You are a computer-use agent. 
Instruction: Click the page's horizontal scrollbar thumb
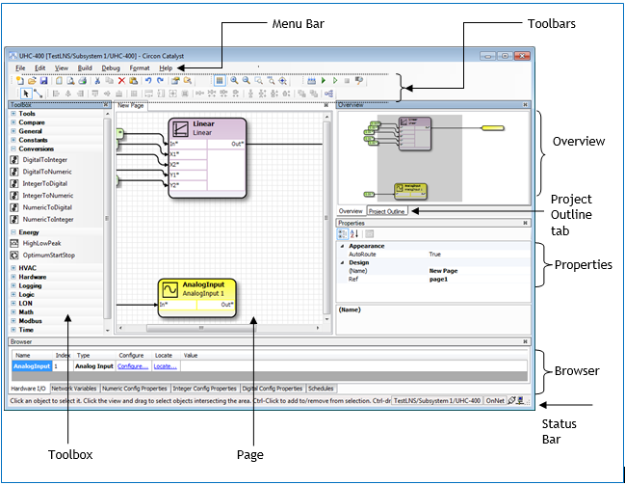[201, 328]
